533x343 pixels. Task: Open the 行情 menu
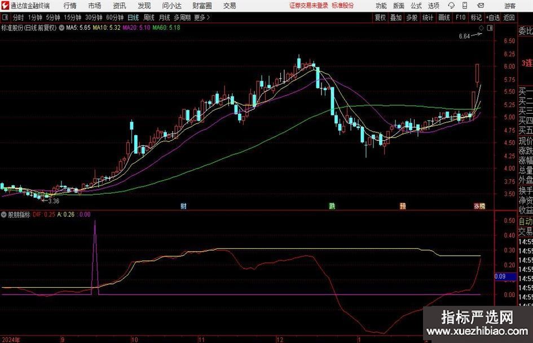[70, 6]
